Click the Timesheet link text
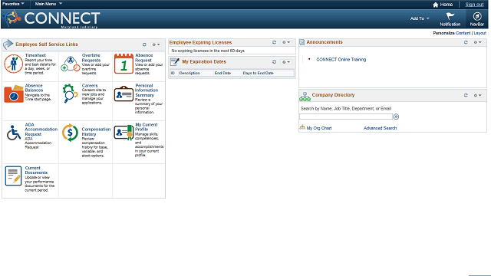The image size is (491, 276). click(x=35, y=55)
